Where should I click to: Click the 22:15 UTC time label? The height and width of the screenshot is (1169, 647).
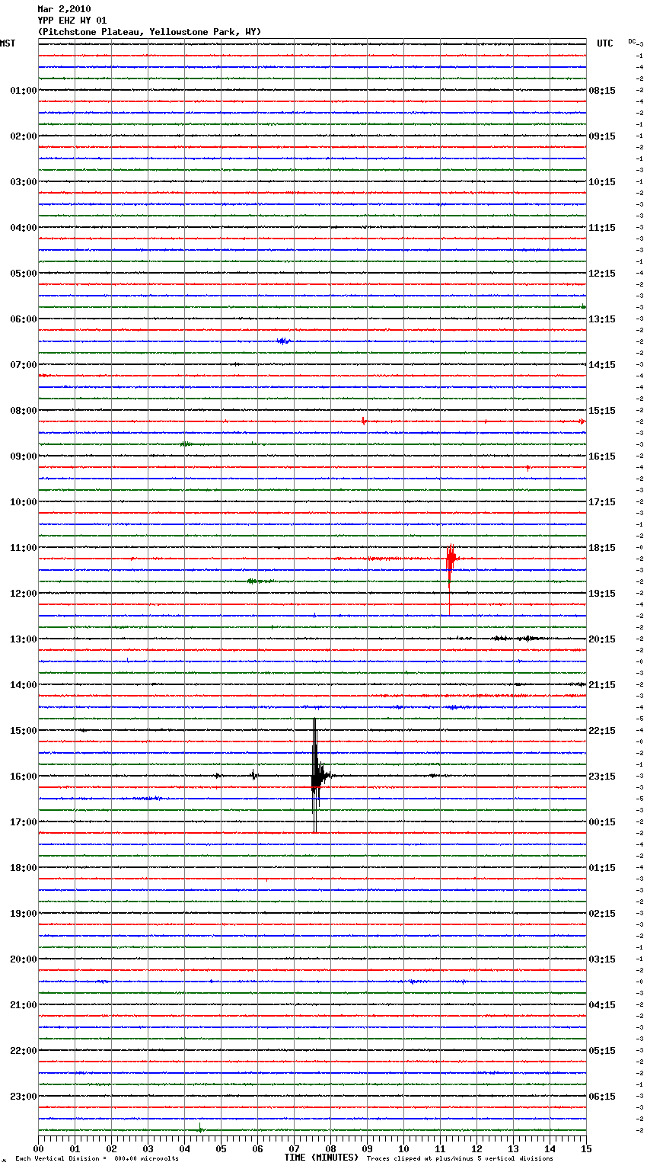pyautogui.click(x=602, y=731)
